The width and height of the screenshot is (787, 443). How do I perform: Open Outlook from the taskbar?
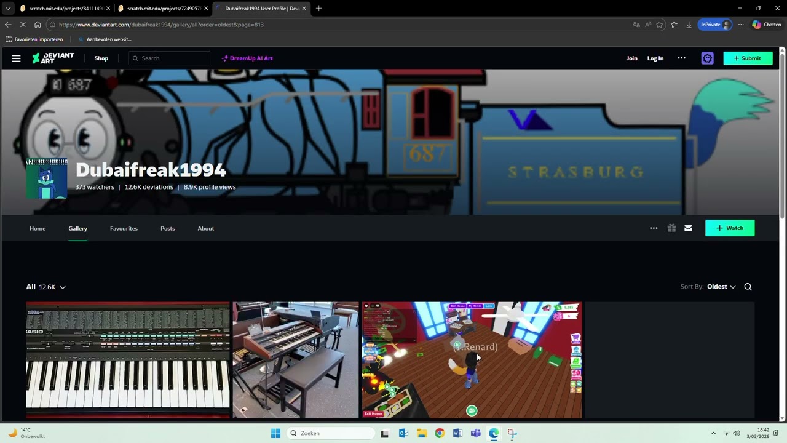click(x=403, y=433)
